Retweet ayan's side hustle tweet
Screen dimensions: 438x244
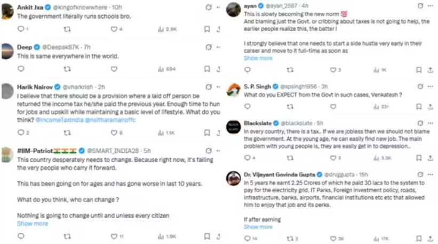click(x=290, y=70)
